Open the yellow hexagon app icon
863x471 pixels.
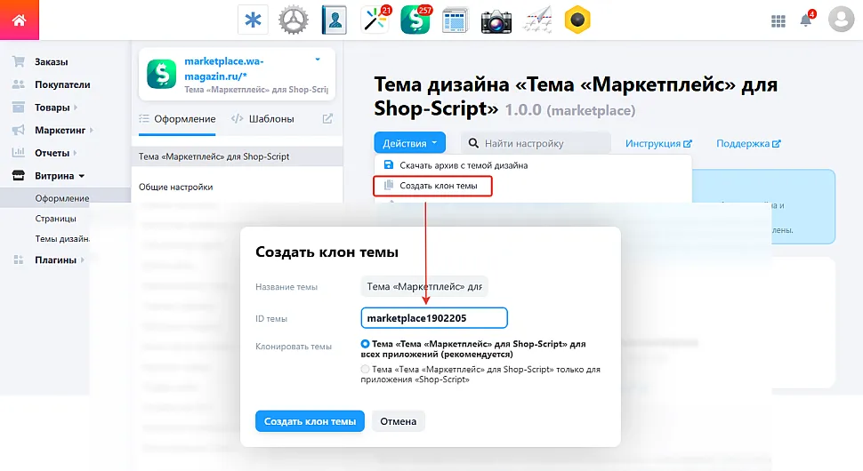click(x=577, y=20)
